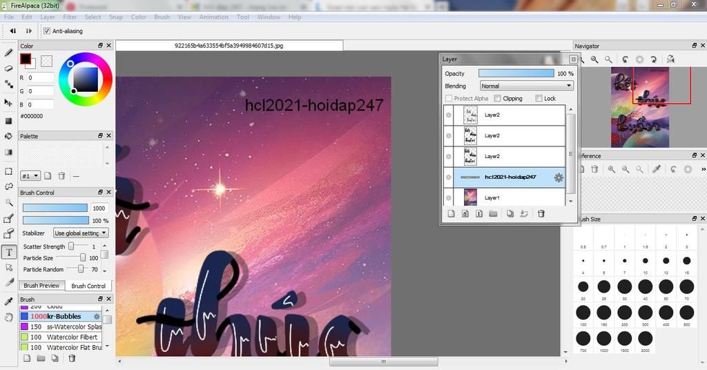This screenshot has height=370, width=707.
Task: Open kr-Bubbles brush settings gear
Action: coord(97,317)
